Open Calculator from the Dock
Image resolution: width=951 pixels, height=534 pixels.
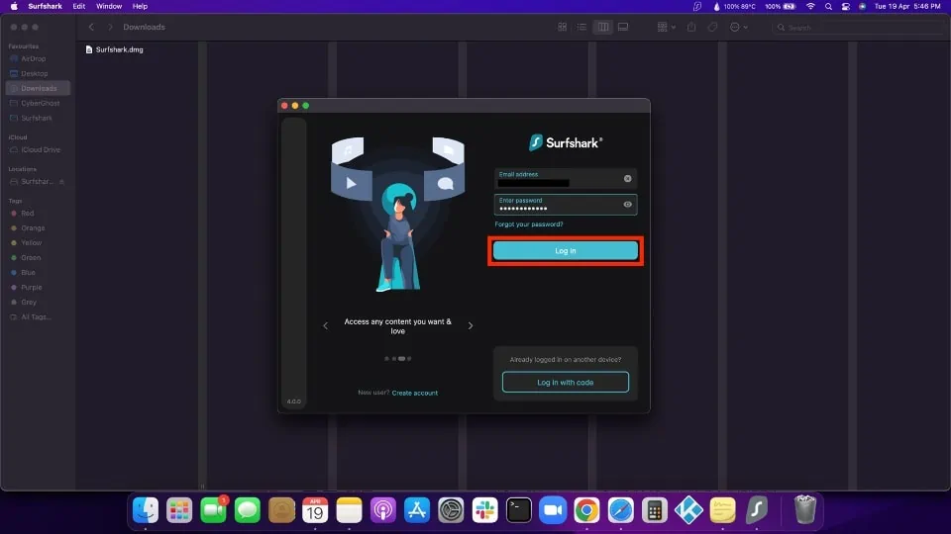coord(655,510)
